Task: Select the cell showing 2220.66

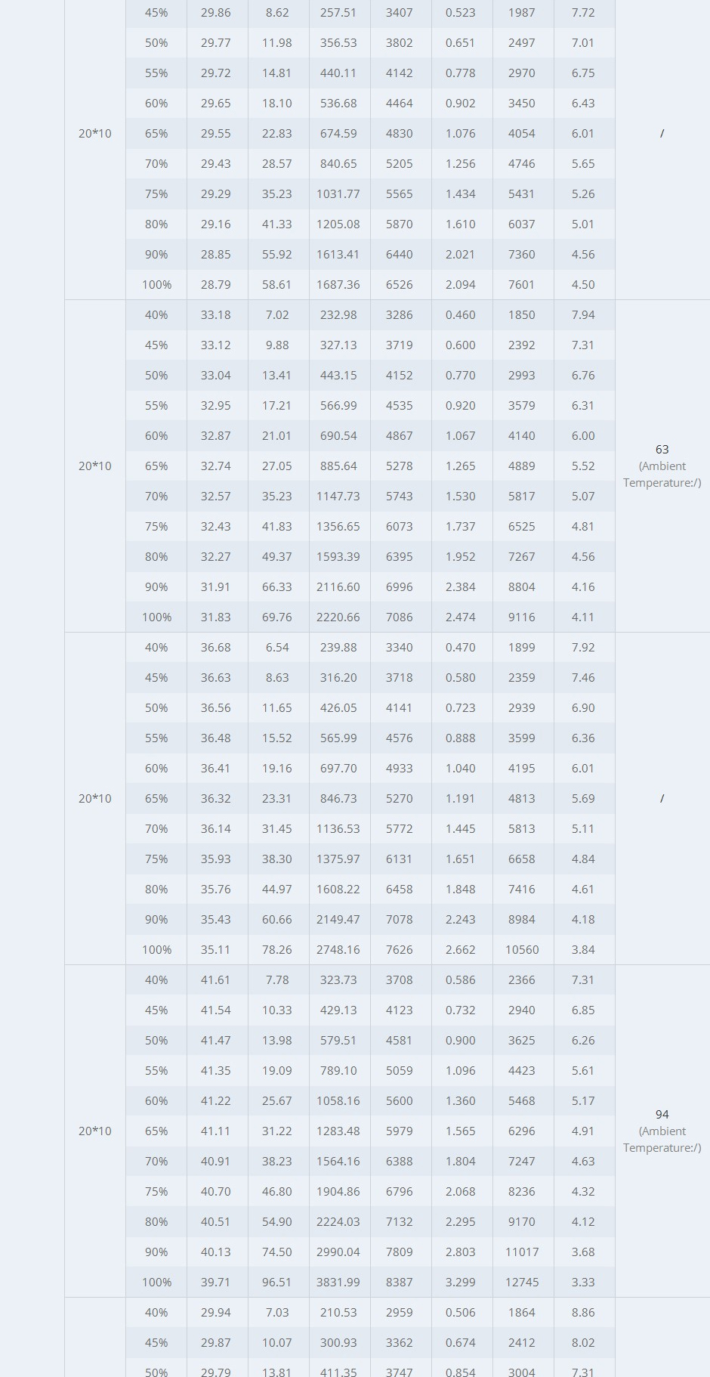Action: [338, 617]
